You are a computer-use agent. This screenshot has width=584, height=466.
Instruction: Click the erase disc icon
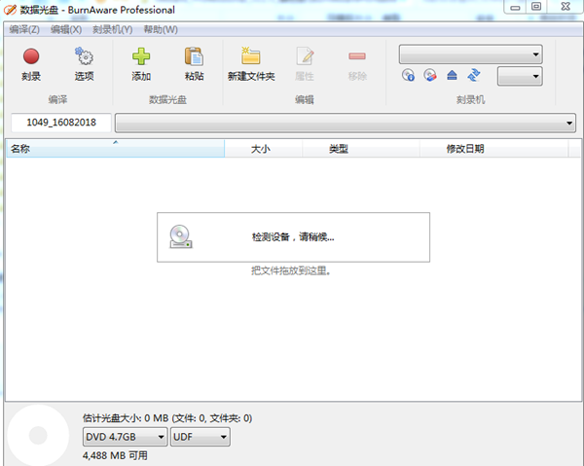pos(430,75)
